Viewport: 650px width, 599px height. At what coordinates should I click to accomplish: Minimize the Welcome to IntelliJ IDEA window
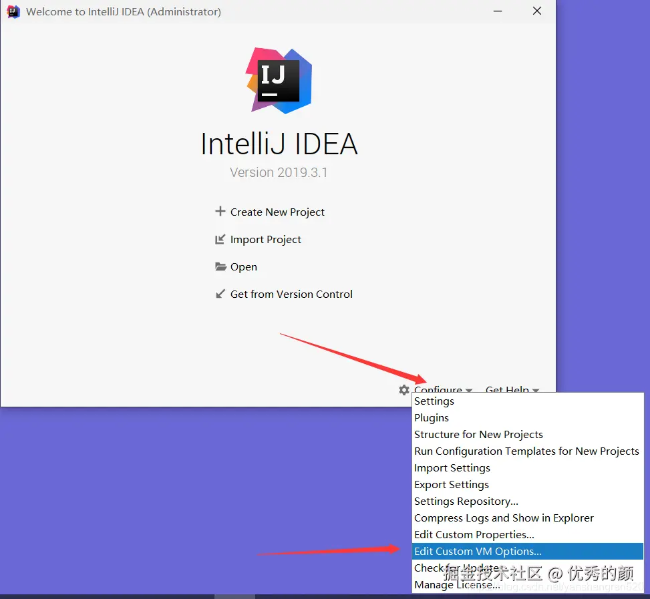498,11
